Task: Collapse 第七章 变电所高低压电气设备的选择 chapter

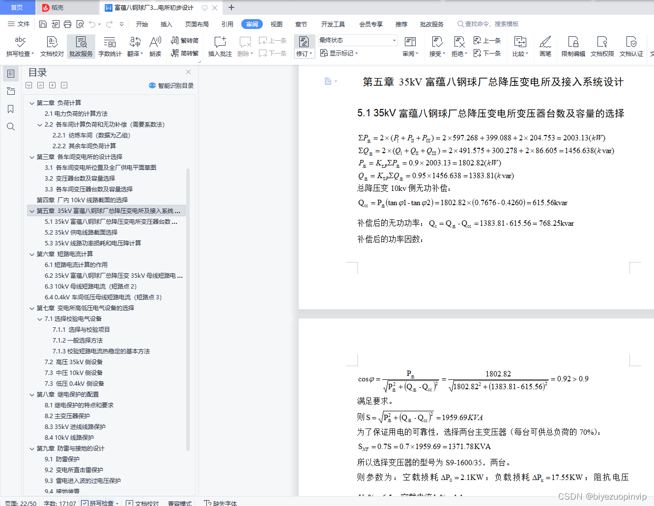Action: (31, 308)
